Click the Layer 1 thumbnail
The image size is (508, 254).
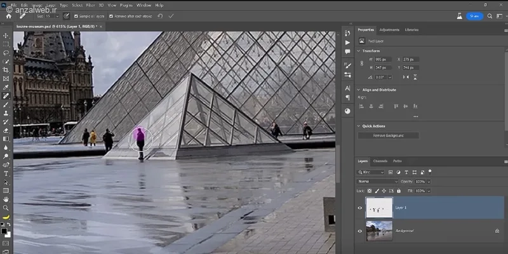click(379, 208)
